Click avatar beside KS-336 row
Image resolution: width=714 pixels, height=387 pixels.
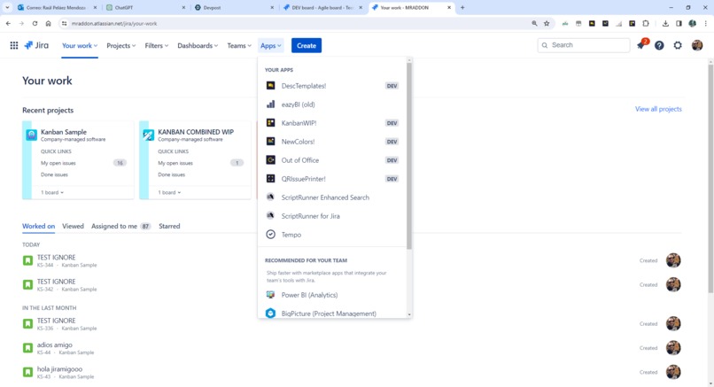click(673, 324)
